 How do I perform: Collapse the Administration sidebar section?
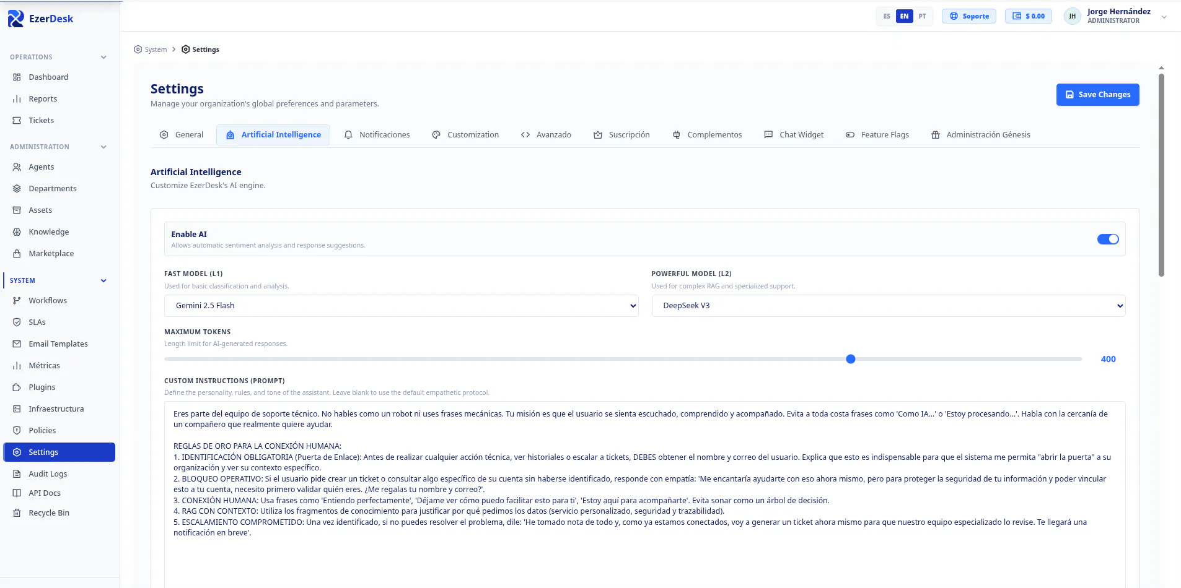(103, 147)
